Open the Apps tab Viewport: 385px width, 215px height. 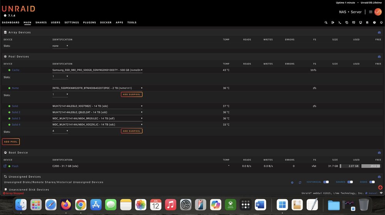tap(119, 22)
